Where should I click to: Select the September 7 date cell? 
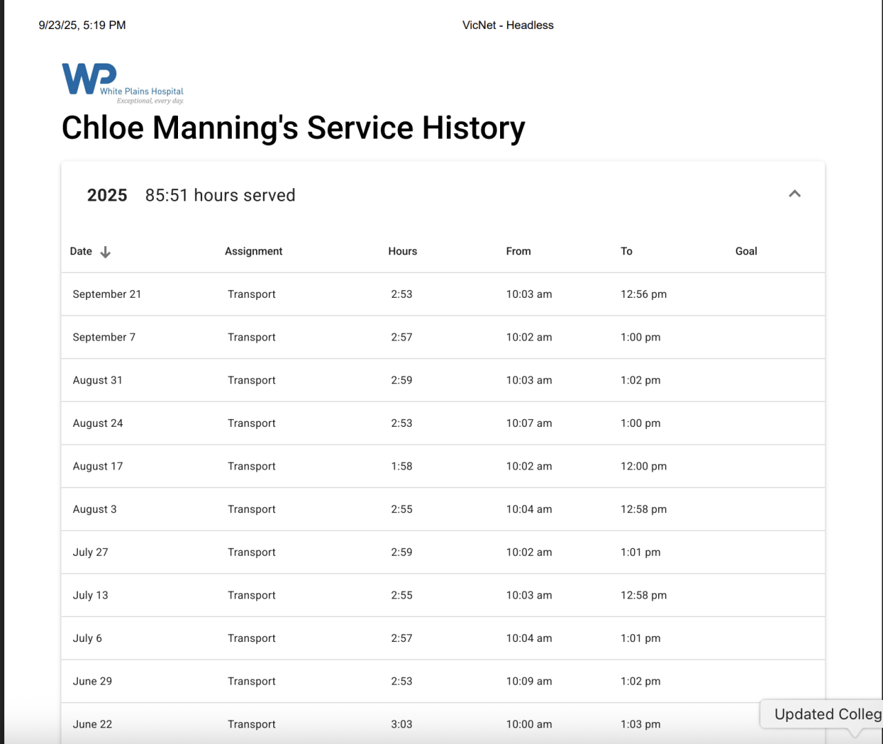pyautogui.click(x=104, y=337)
